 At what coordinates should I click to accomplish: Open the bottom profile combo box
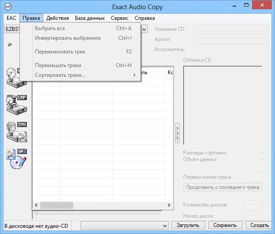tap(124, 226)
